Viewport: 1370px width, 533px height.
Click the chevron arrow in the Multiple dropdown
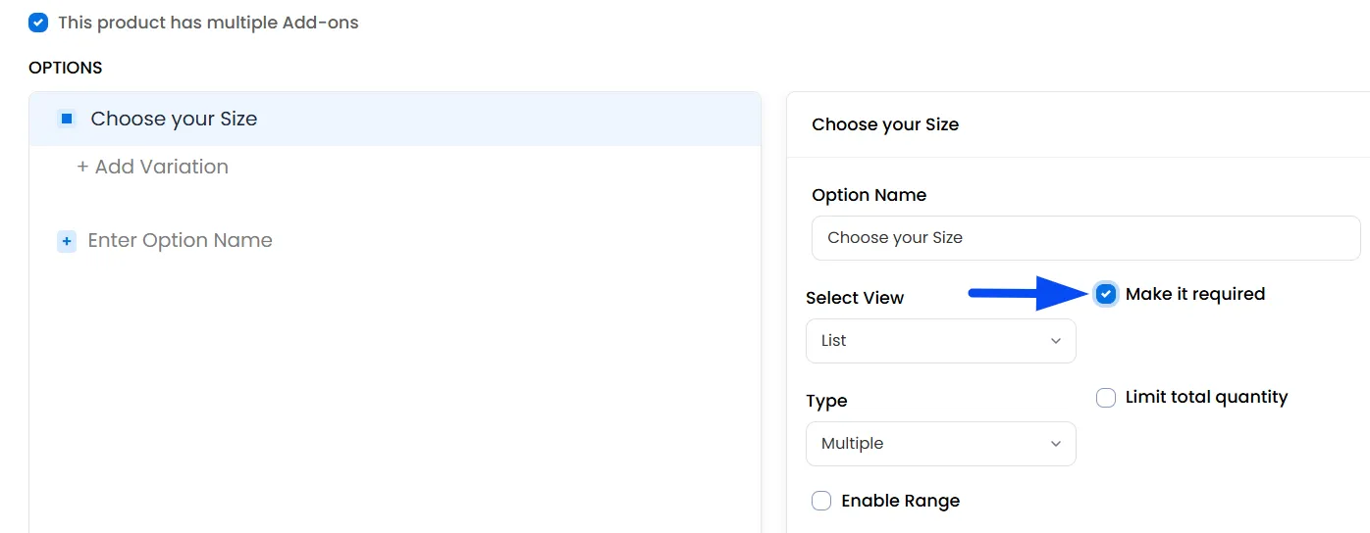pyautogui.click(x=1056, y=444)
